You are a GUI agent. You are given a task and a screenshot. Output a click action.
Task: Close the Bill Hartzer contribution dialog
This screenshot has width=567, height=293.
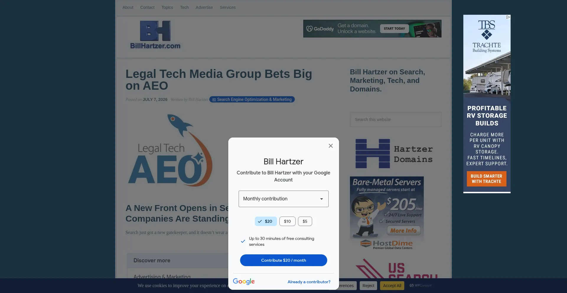(331, 146)
